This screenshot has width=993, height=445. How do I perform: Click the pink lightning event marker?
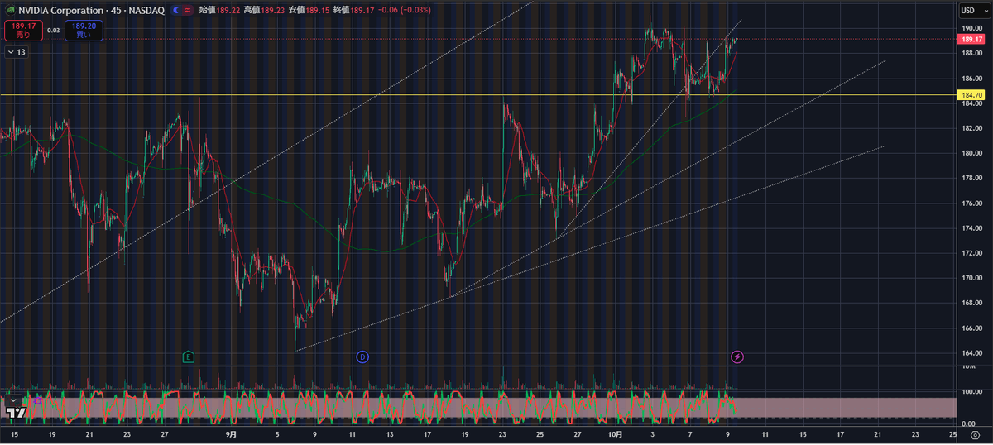(737, 356)
